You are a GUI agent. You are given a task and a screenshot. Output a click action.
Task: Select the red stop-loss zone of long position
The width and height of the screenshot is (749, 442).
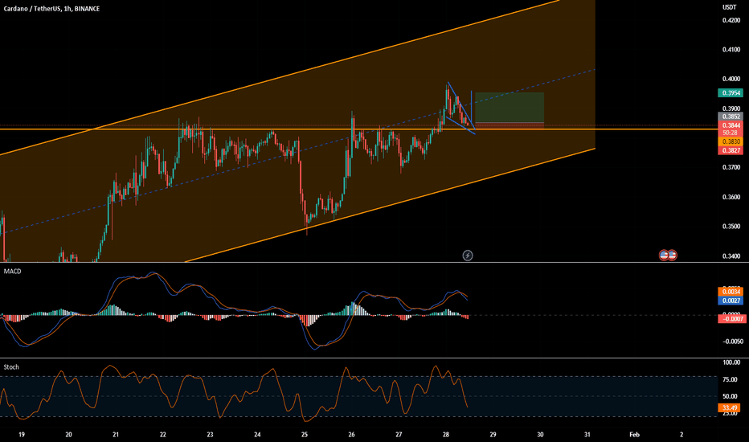click(x=510, y=125)
